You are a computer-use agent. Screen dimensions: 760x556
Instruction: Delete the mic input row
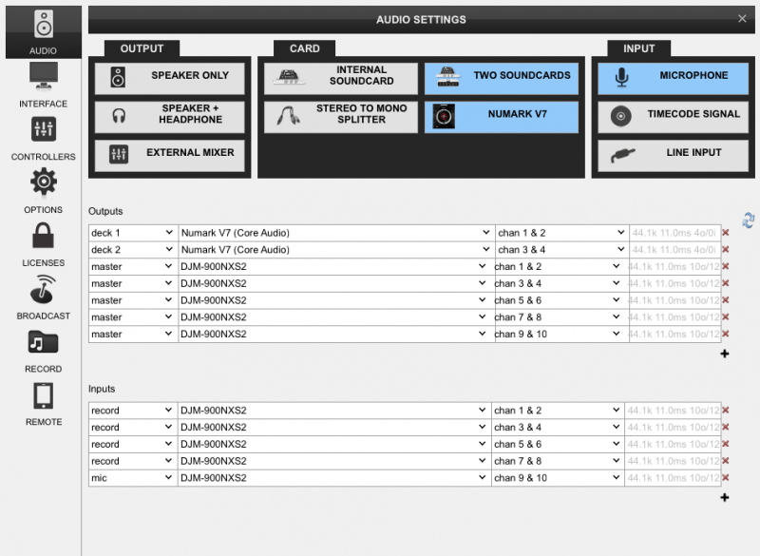726,478
